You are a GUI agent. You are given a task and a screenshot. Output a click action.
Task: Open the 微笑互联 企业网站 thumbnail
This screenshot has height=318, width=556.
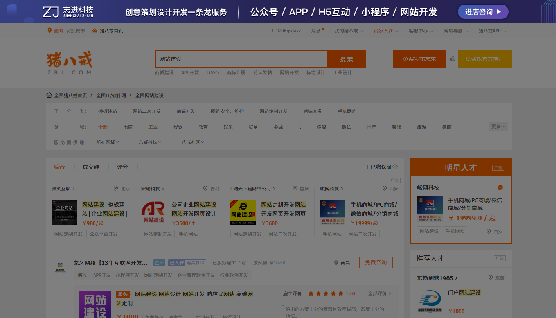(64, 212)
